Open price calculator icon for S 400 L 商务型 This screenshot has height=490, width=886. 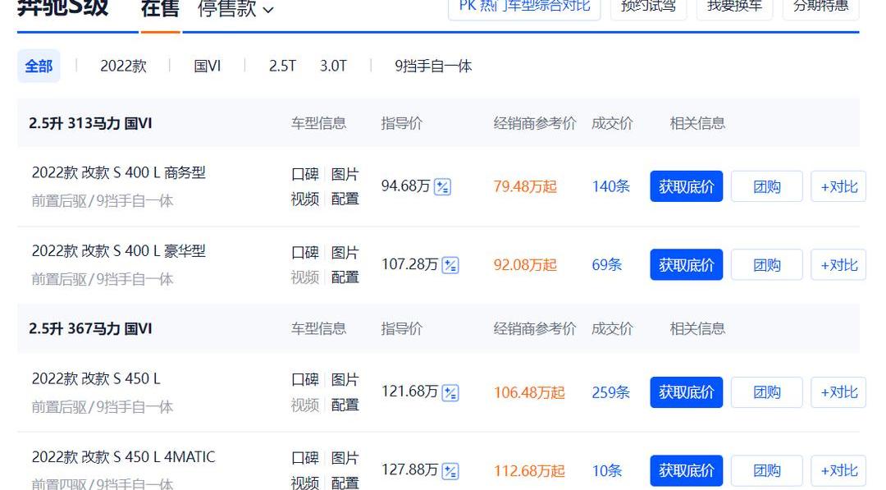click(x=442, y=186)
